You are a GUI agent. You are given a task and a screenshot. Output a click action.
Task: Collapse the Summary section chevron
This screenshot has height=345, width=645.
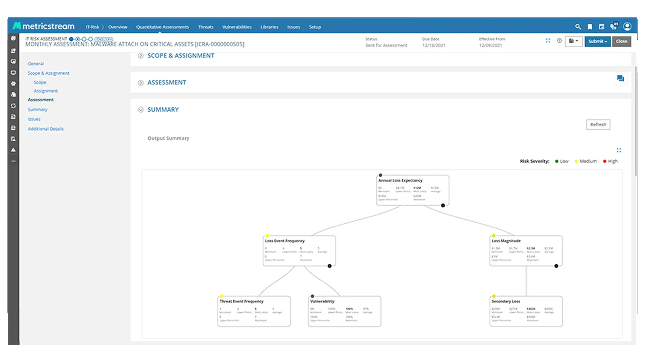(141, 110)
